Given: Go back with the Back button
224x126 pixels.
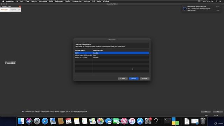Looking at the screenshot, I should click(x=123, y=78).
